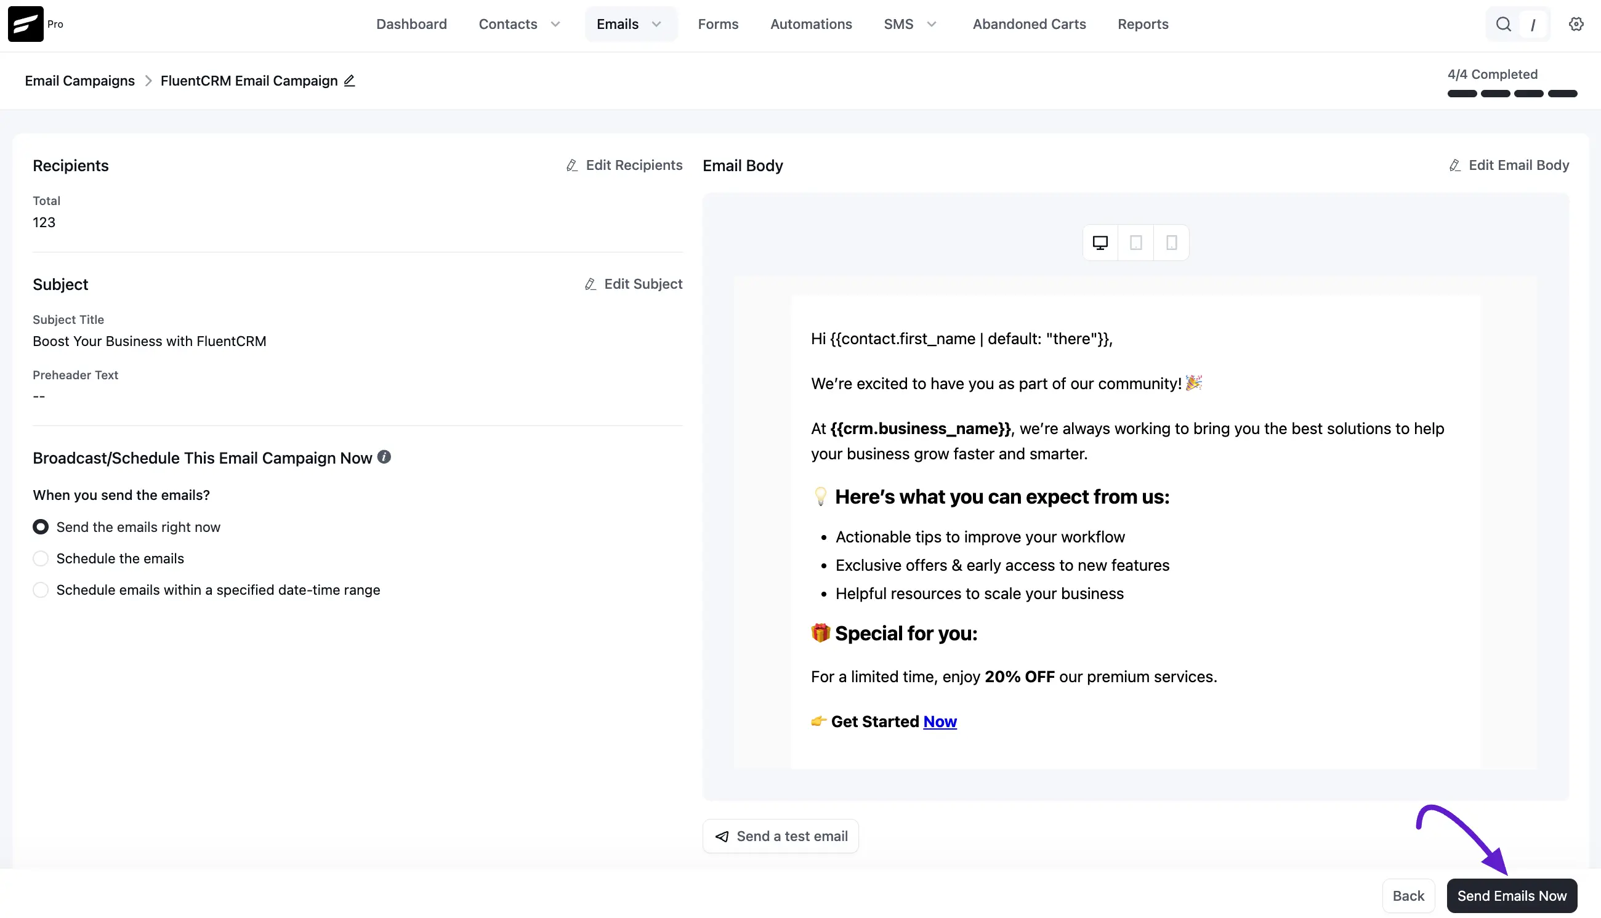Click info icon beside Broadcast/Schedule heading

[384, 457]
